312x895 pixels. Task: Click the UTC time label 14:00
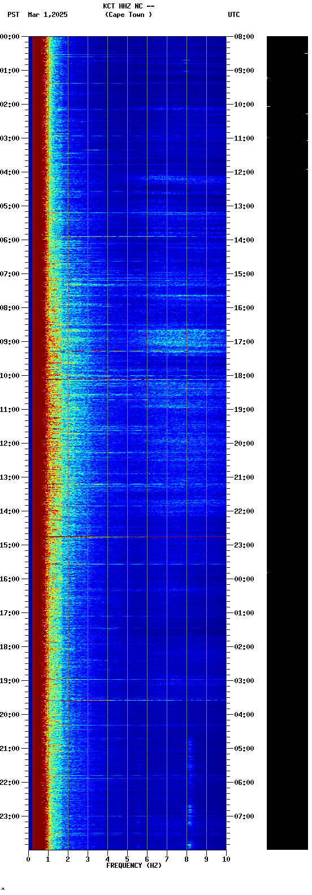coord(244,240)
